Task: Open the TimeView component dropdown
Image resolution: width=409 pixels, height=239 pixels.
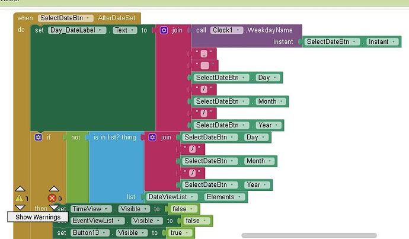Action: [91, 209]
